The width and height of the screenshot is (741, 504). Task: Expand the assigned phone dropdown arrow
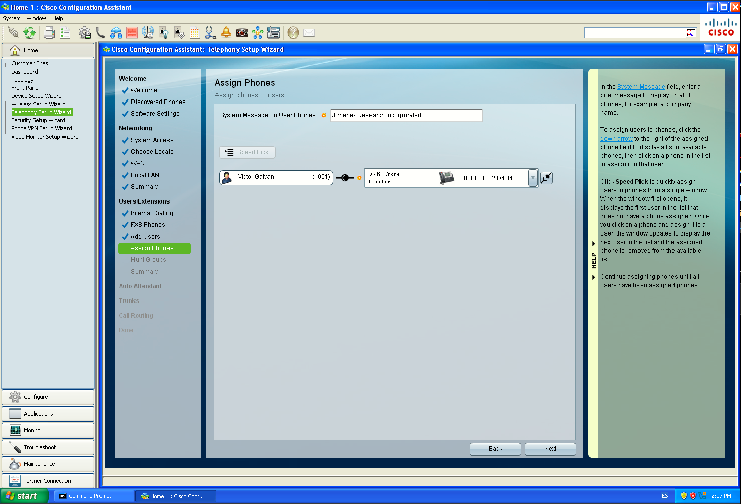(533, 178)
